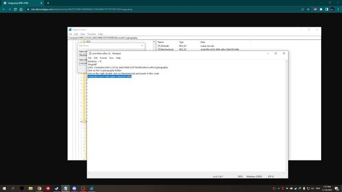The height and width of the screenshot is (192, 342).
Task: Click the Windows (CRLF) status entry
Action: pos(254,177)
